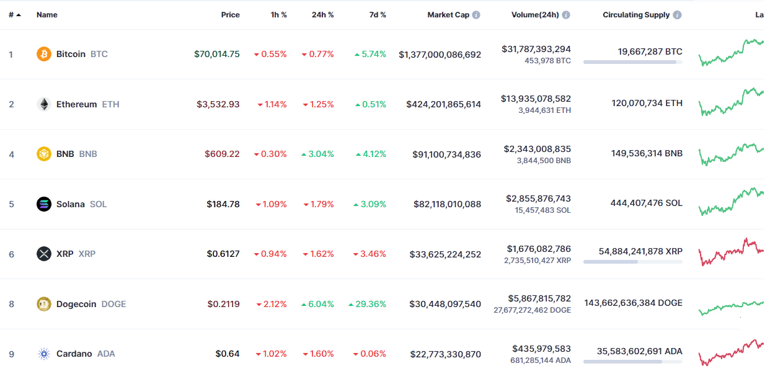Click XRP circulating supply progress bar
The height and width of the screenshot is (371, 770).
tap(633, 262)
